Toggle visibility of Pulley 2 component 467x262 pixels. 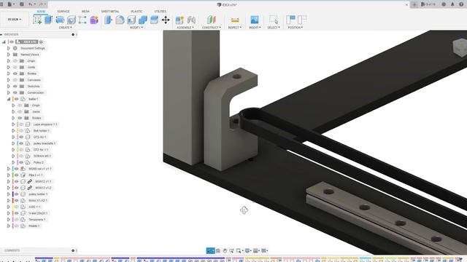coord(21,162)
